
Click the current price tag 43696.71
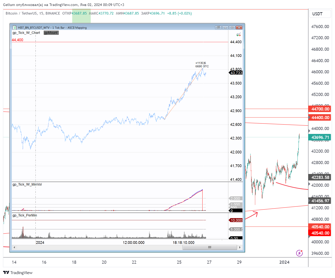point(320,137)
